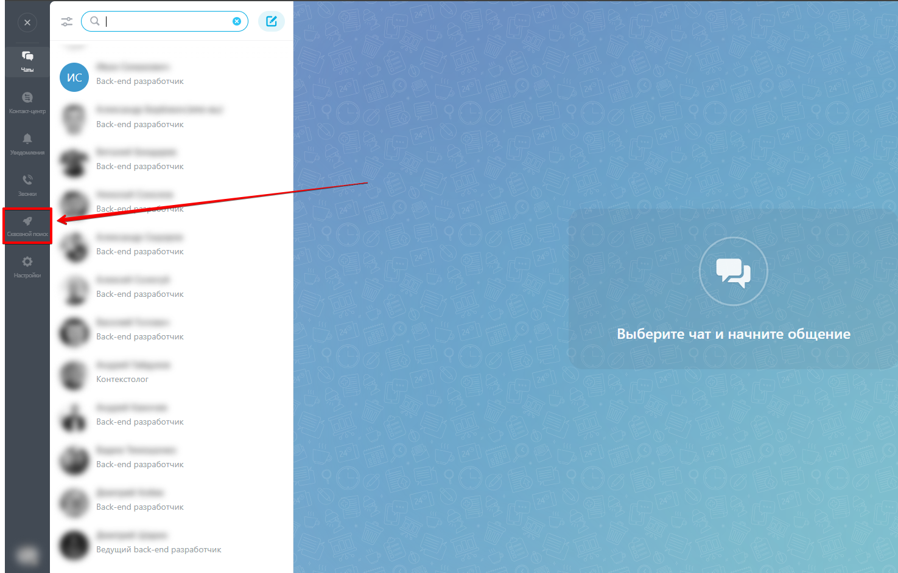
Task: Open the Контакт-центр section
Action: (27, 103)
